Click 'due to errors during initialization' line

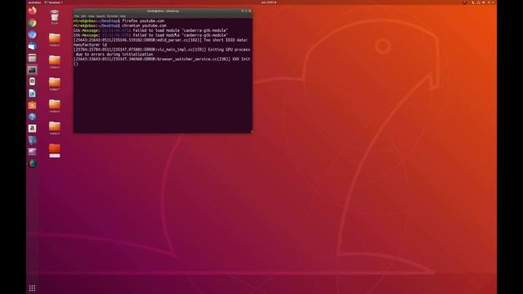[114, 54]
